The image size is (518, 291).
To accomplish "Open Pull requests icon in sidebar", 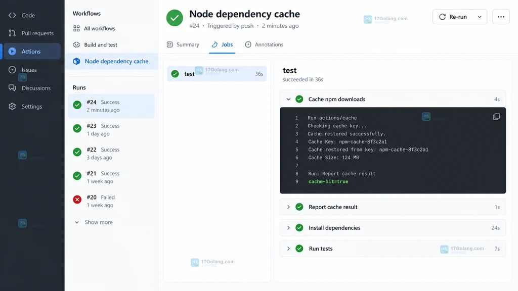I will pyautogui.click(x=12, y=33).
